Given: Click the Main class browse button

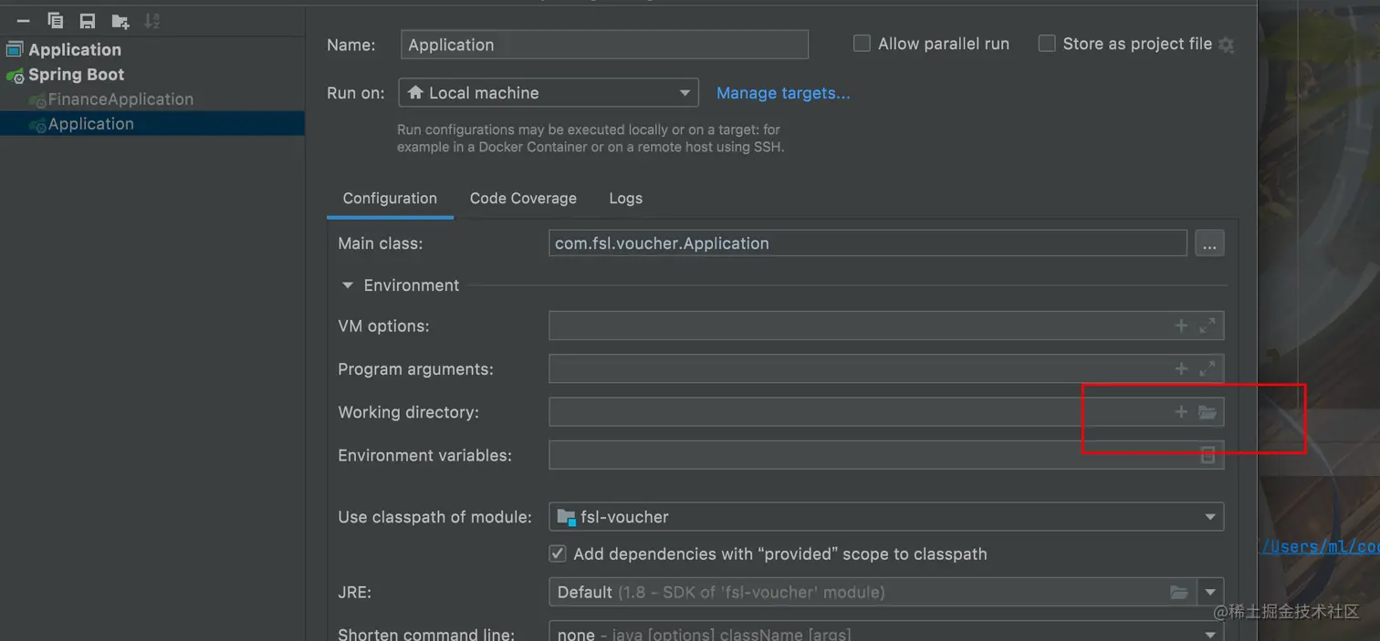Looking at the screenshot, I should [1209, 243].
